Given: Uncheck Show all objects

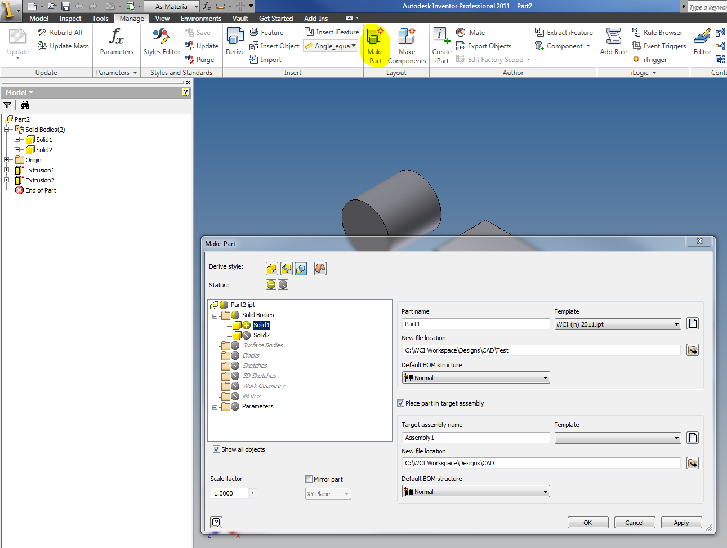Looking at the screenshot, I should (x=216, y=449).
